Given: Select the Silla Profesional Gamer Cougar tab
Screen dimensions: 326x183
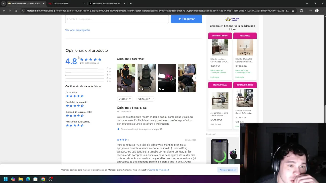Looking at the screenshot, I should (26, 4).
